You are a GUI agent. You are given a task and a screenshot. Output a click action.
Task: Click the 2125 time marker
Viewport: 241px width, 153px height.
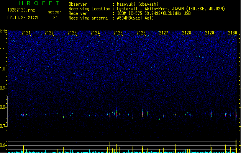click(118, 33)
